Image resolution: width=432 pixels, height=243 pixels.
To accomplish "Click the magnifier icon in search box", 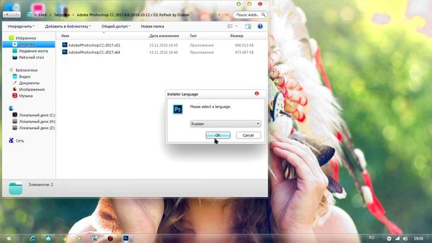I will click(x=263, y=15).
